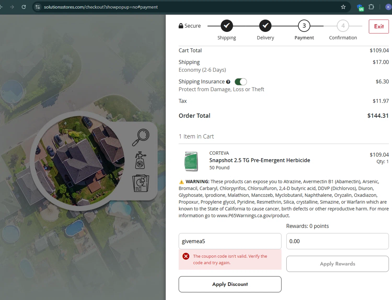The height and width of the screenshot is (300, 392).
Task: Click the magnifying glass icon on the left image
Action: click(x=141, y=137)
